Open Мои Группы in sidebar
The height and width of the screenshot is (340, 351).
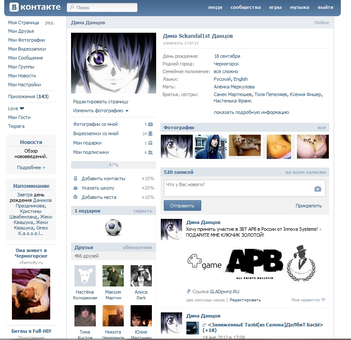click(21, 67)
